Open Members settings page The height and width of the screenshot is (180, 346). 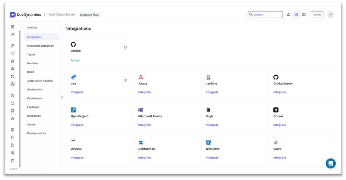point(33,63)
